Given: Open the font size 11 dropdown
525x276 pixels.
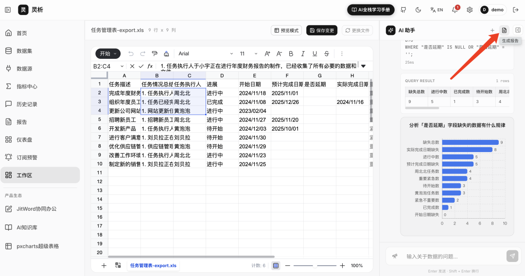Looking at the screenshot, I should [248, 53].
